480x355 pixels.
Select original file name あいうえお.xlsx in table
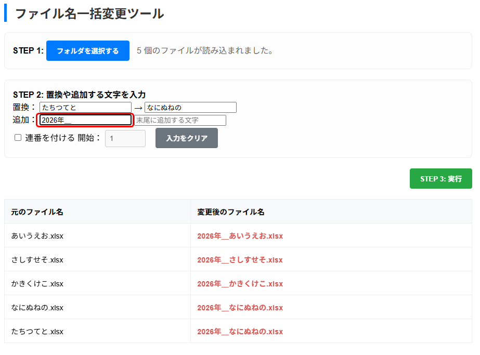tap(37, 236)
